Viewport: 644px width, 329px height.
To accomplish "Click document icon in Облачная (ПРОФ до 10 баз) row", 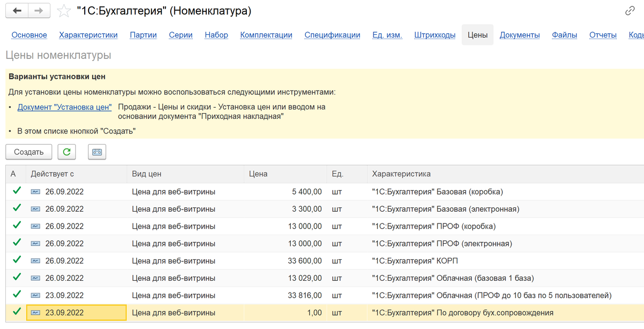I will [x=36, y=295].
